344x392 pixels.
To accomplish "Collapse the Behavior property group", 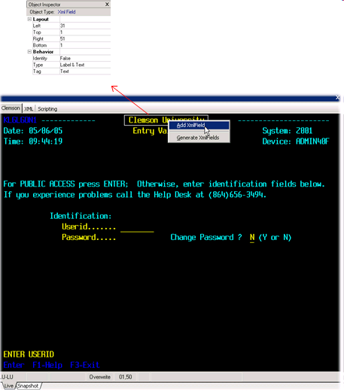I will pyautogui.click(x=29, y=52).
